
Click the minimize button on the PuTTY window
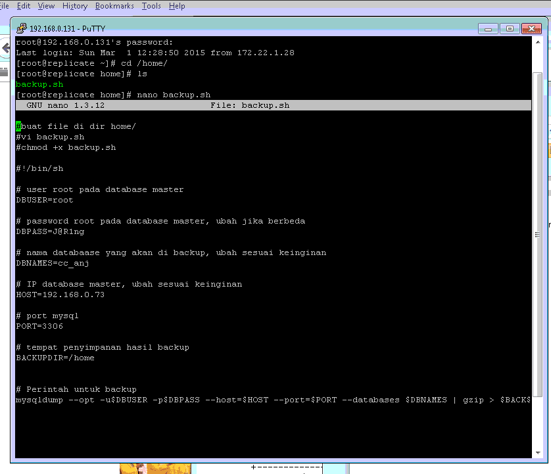487,28
